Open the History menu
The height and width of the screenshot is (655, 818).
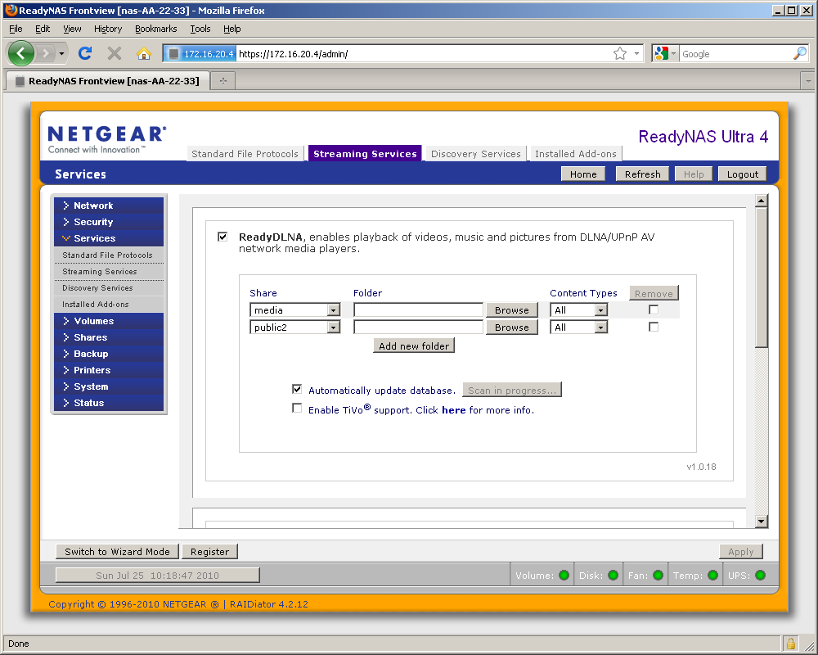pos(107,29)
